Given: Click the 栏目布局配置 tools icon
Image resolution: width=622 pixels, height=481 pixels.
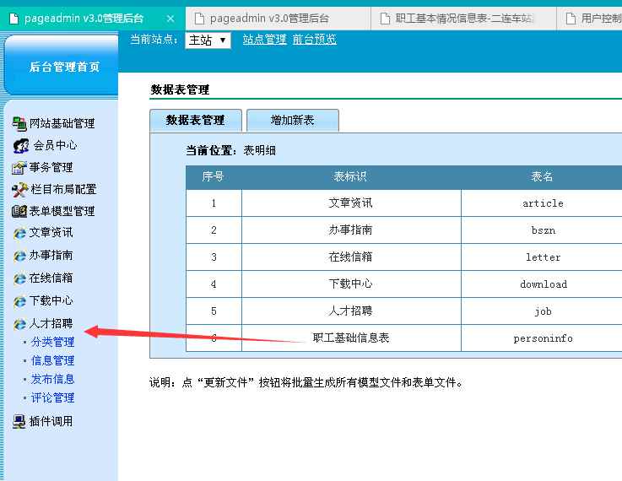Looking at the screenshot, I should (x=20, y=189).
